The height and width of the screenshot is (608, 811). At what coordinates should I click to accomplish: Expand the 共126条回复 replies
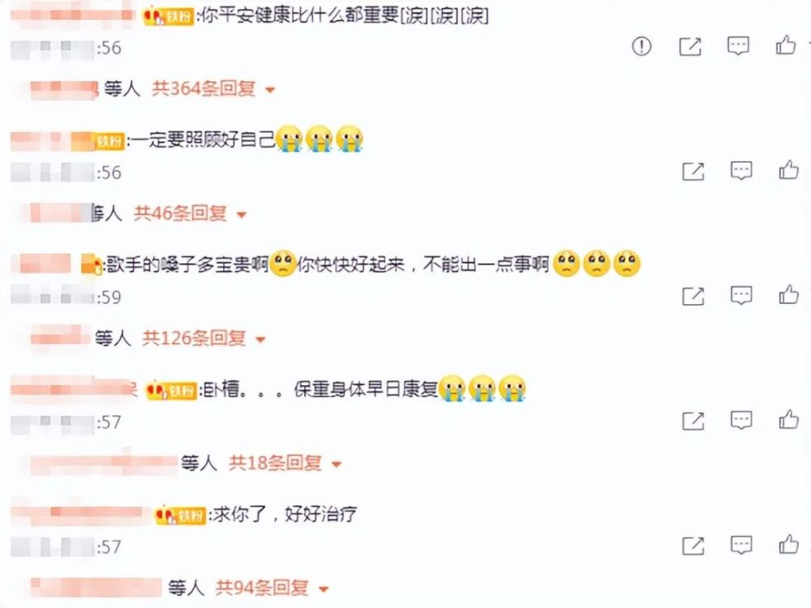(x=204, y=338)
